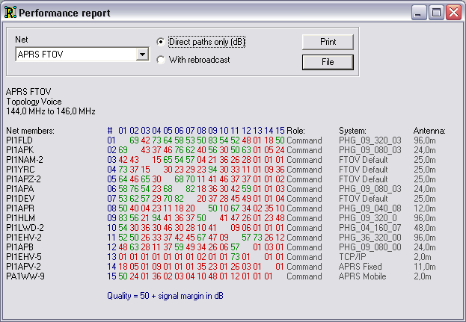The height and width of the screenshot is (322, 466).
Task: Click the TCP/IP system entry
Action: (352, 257)
